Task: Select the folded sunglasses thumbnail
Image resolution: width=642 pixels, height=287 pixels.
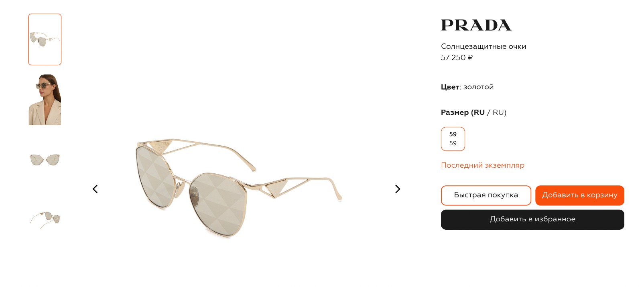Action: [45, 219]
